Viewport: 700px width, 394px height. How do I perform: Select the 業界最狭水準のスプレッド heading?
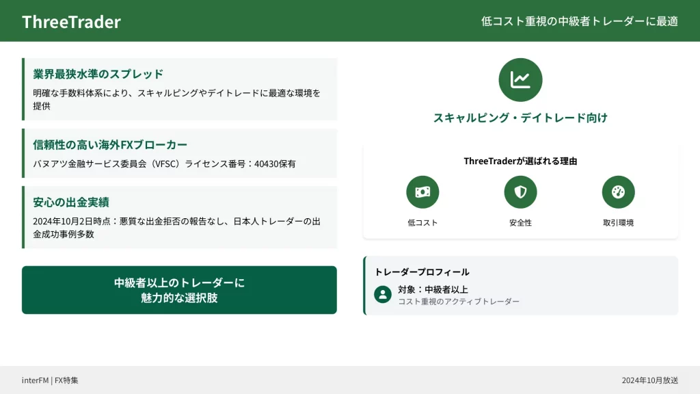(x=98, y=74)
